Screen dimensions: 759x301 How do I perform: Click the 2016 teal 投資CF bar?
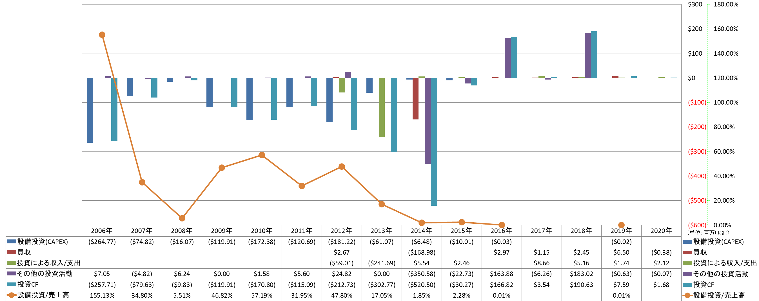pyautogui.click(x=514, y=58)
